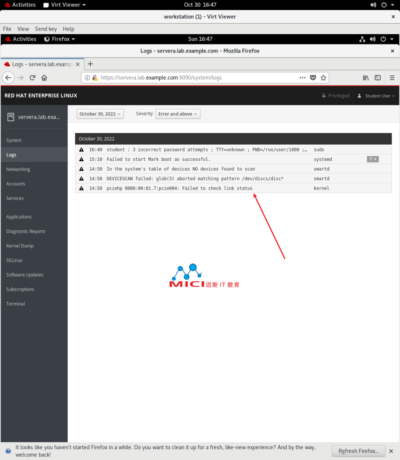Screen dimensions: 400x460
Task: Open System page in sidebar
Action: click(x=34, y=140)
